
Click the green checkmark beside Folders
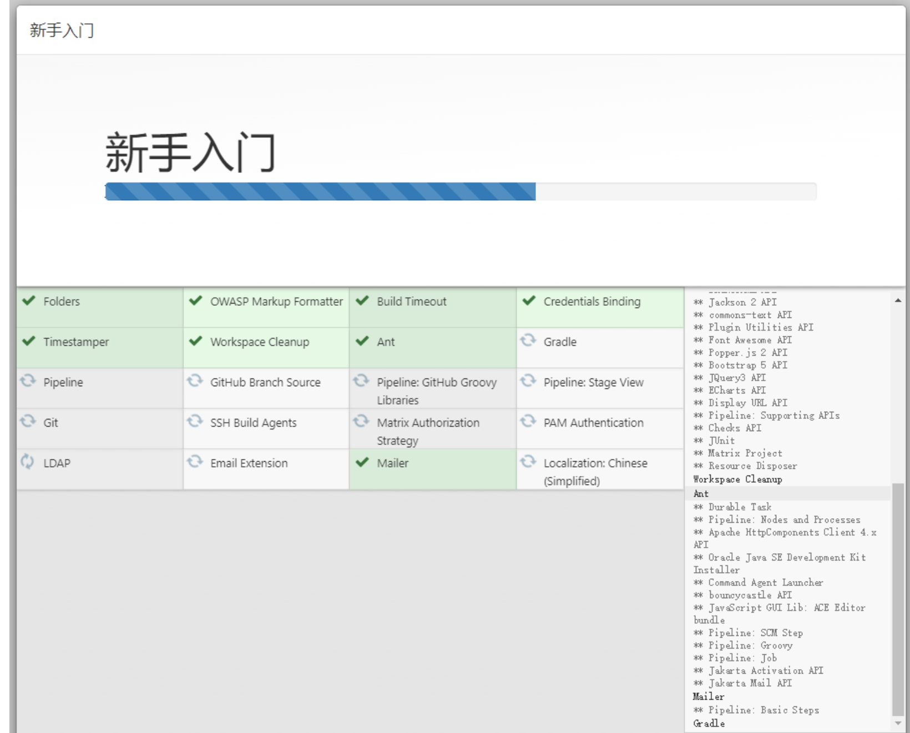coord(29,301)
